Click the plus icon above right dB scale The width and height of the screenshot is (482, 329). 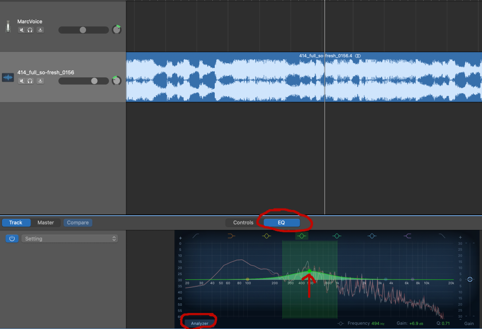coord(460,237)
